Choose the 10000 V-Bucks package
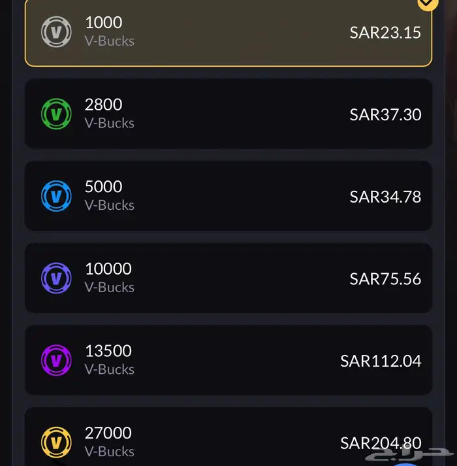 click(228, 278)
